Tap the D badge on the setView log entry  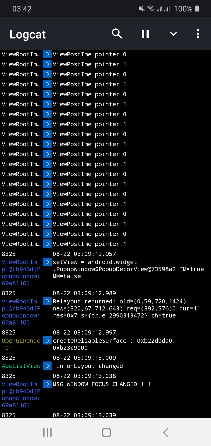[x=47, y=262]
